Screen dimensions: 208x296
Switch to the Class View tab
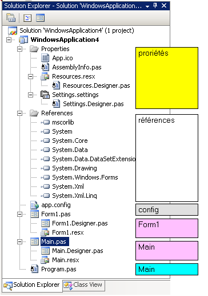(x=84, y=285)
